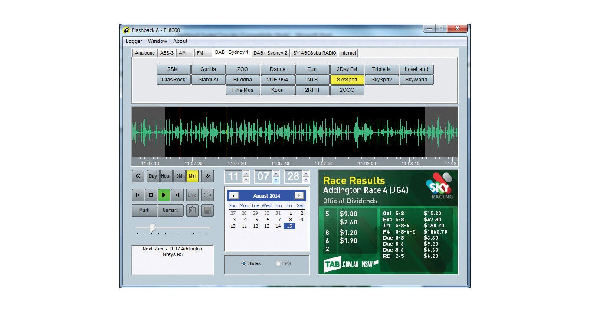Click the playback speed slider handle
Image resolution: width=590 pixels, height=312 pixels.
pyautogui.click(x=152, y=227)
